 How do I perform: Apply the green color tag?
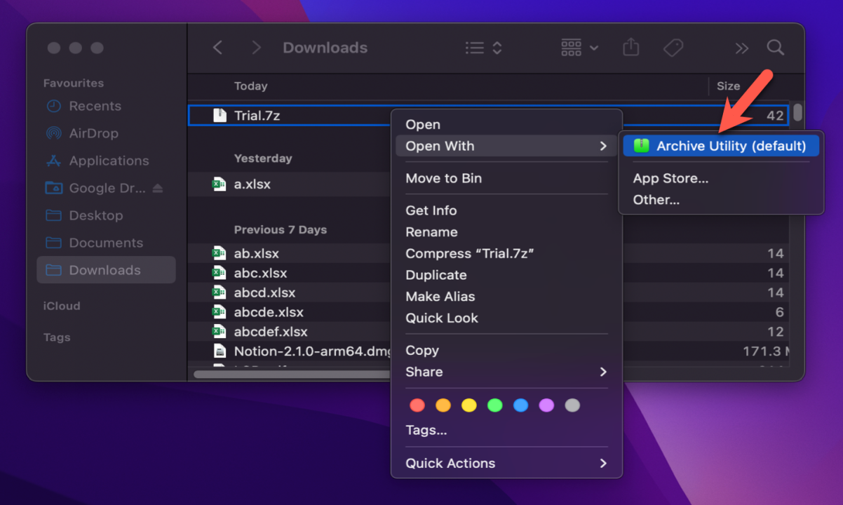coord(495,405)
